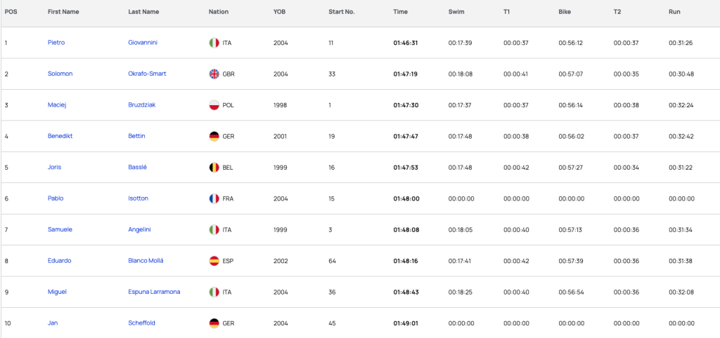Click the Poland flag icon
The height and width of the screenshot is (338, 720).
click(214, 105)
